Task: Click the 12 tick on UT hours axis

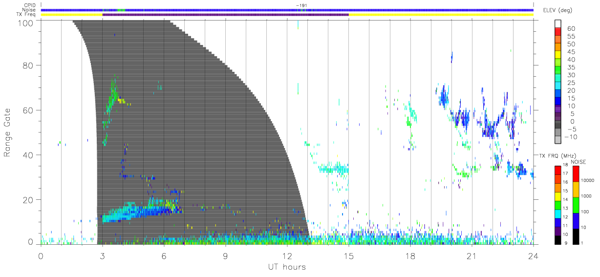Action: point(287,256)
